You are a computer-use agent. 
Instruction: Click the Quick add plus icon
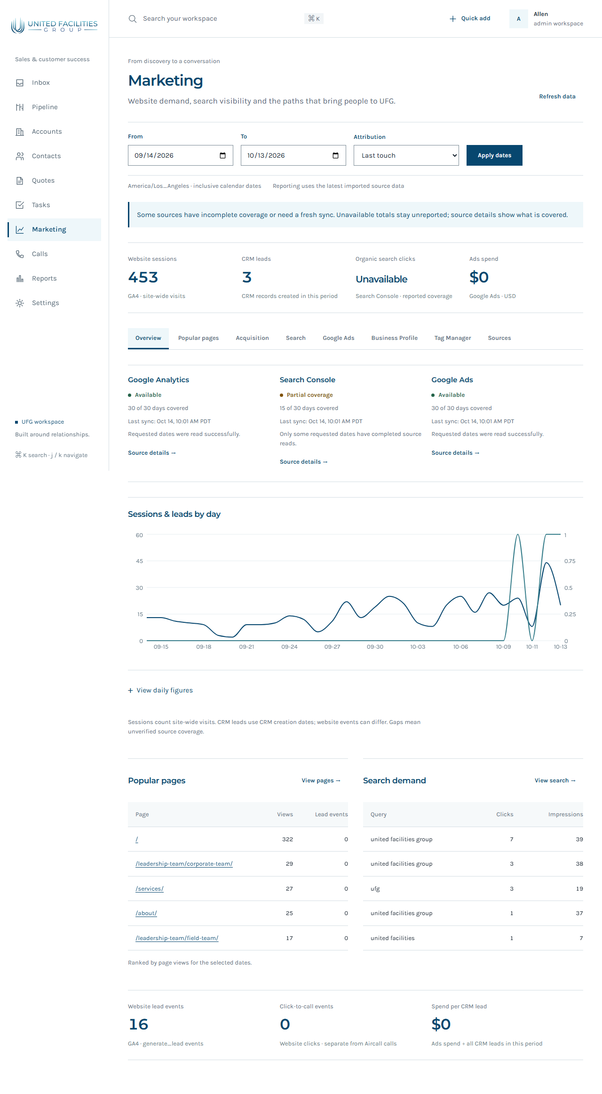point(453,19)
